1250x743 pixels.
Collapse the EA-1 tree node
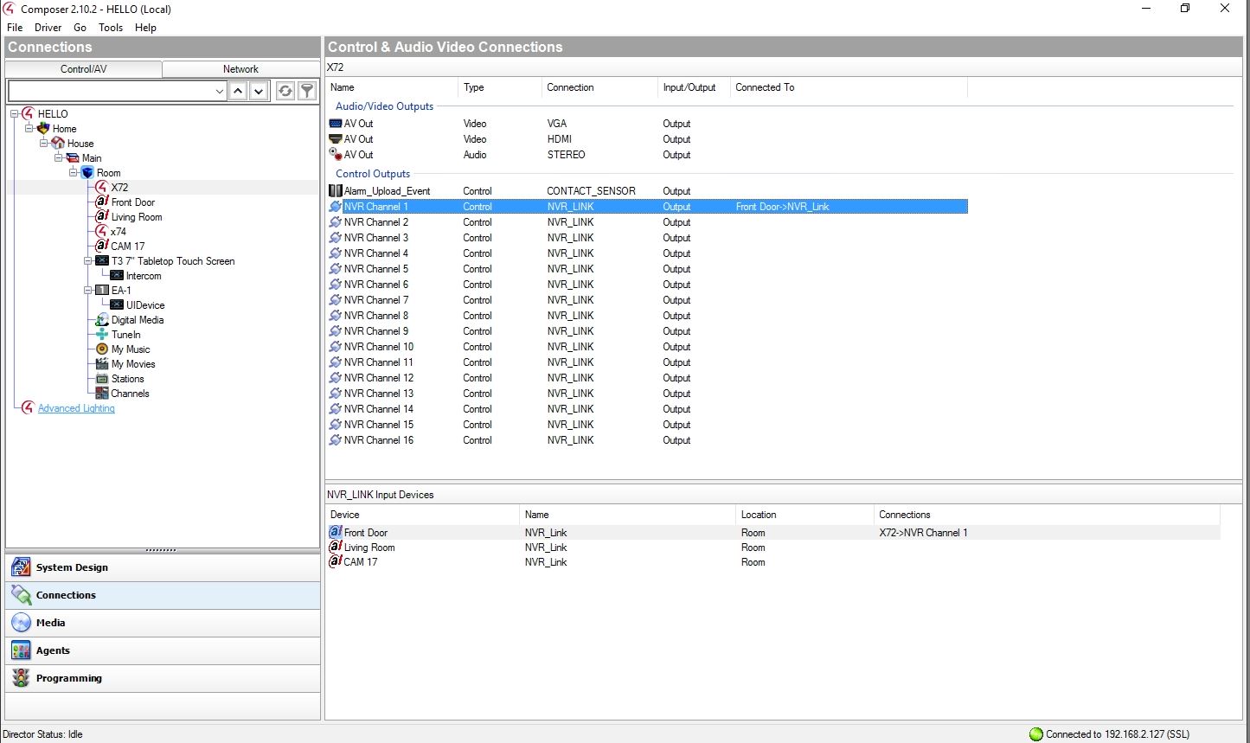[88, 291]
